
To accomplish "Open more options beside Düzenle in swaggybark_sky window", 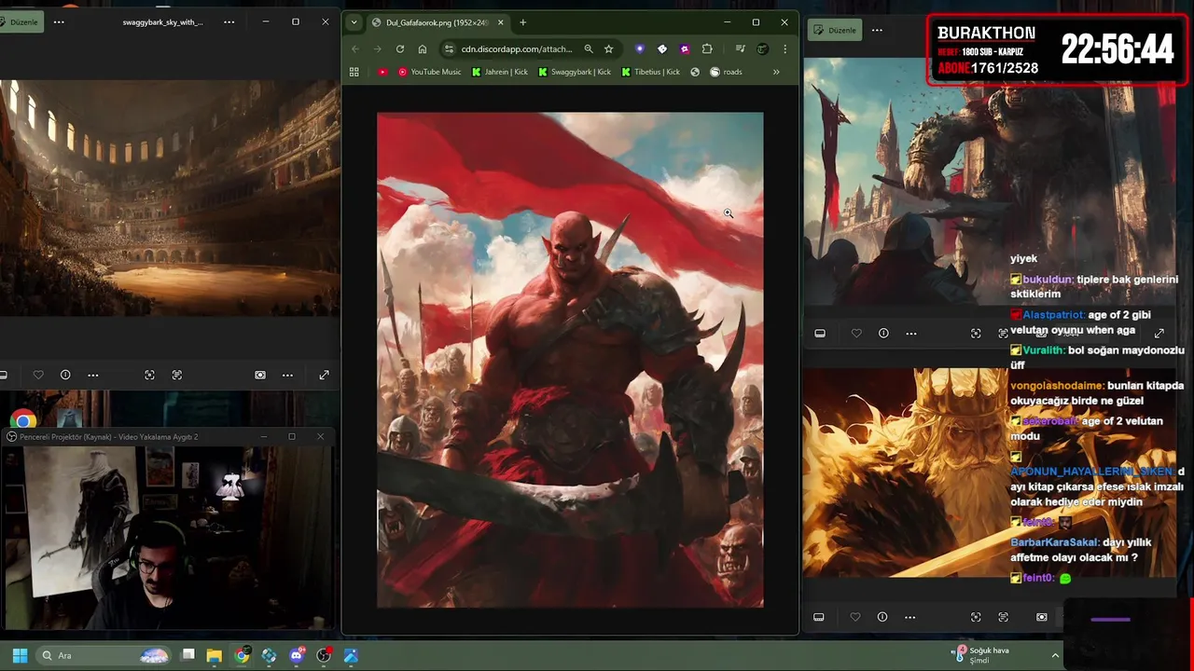I will (59, 21).
